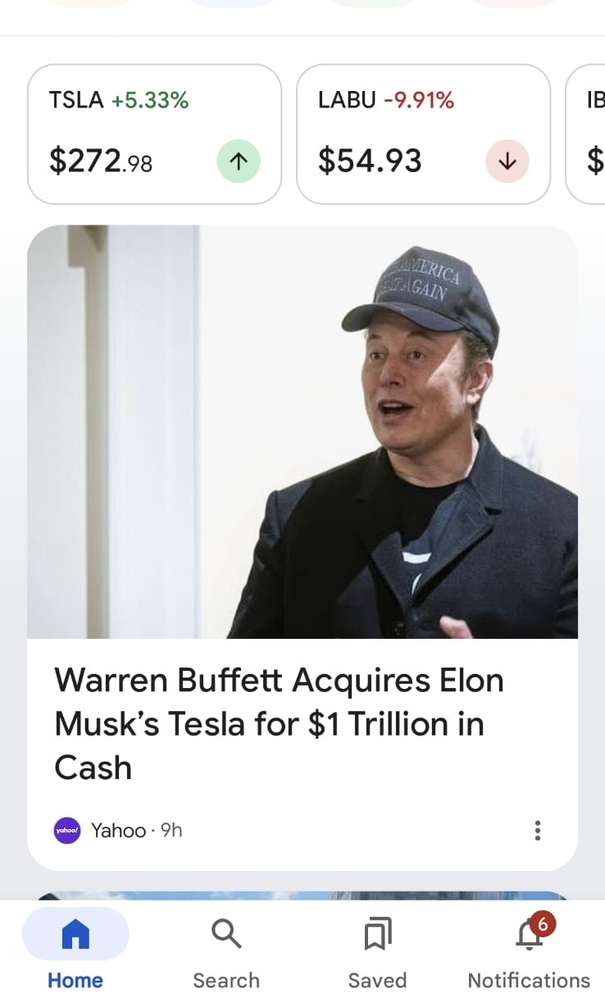Tap the red down arrow on LABU
The height and width of the screenshot is (998, 605).
(x=507, y=162)
